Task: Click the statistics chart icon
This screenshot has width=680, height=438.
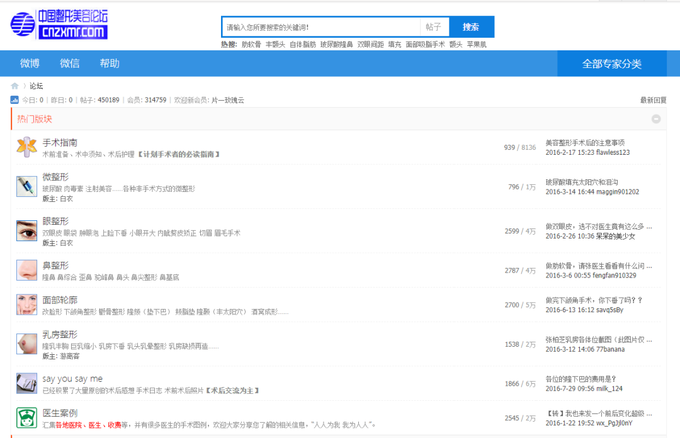Action: click(x=14, y=100)
